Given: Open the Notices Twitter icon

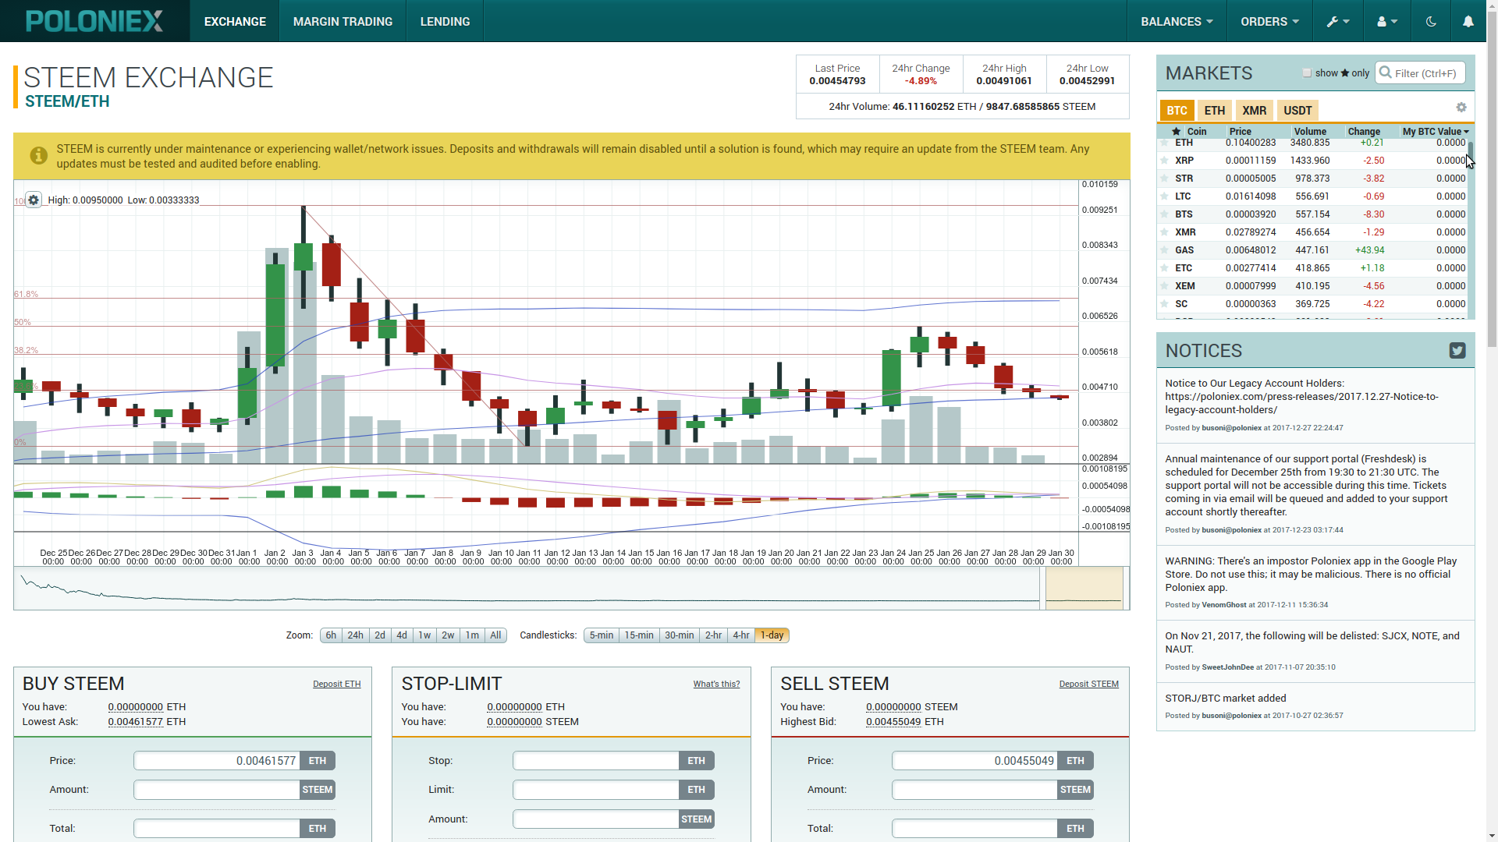Looking at the screenshot, I should (1457, 351).
